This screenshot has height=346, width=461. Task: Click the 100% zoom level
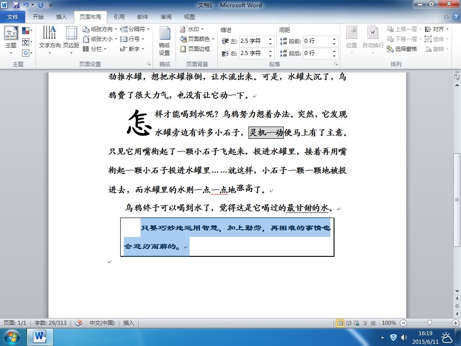pos(389,323)
